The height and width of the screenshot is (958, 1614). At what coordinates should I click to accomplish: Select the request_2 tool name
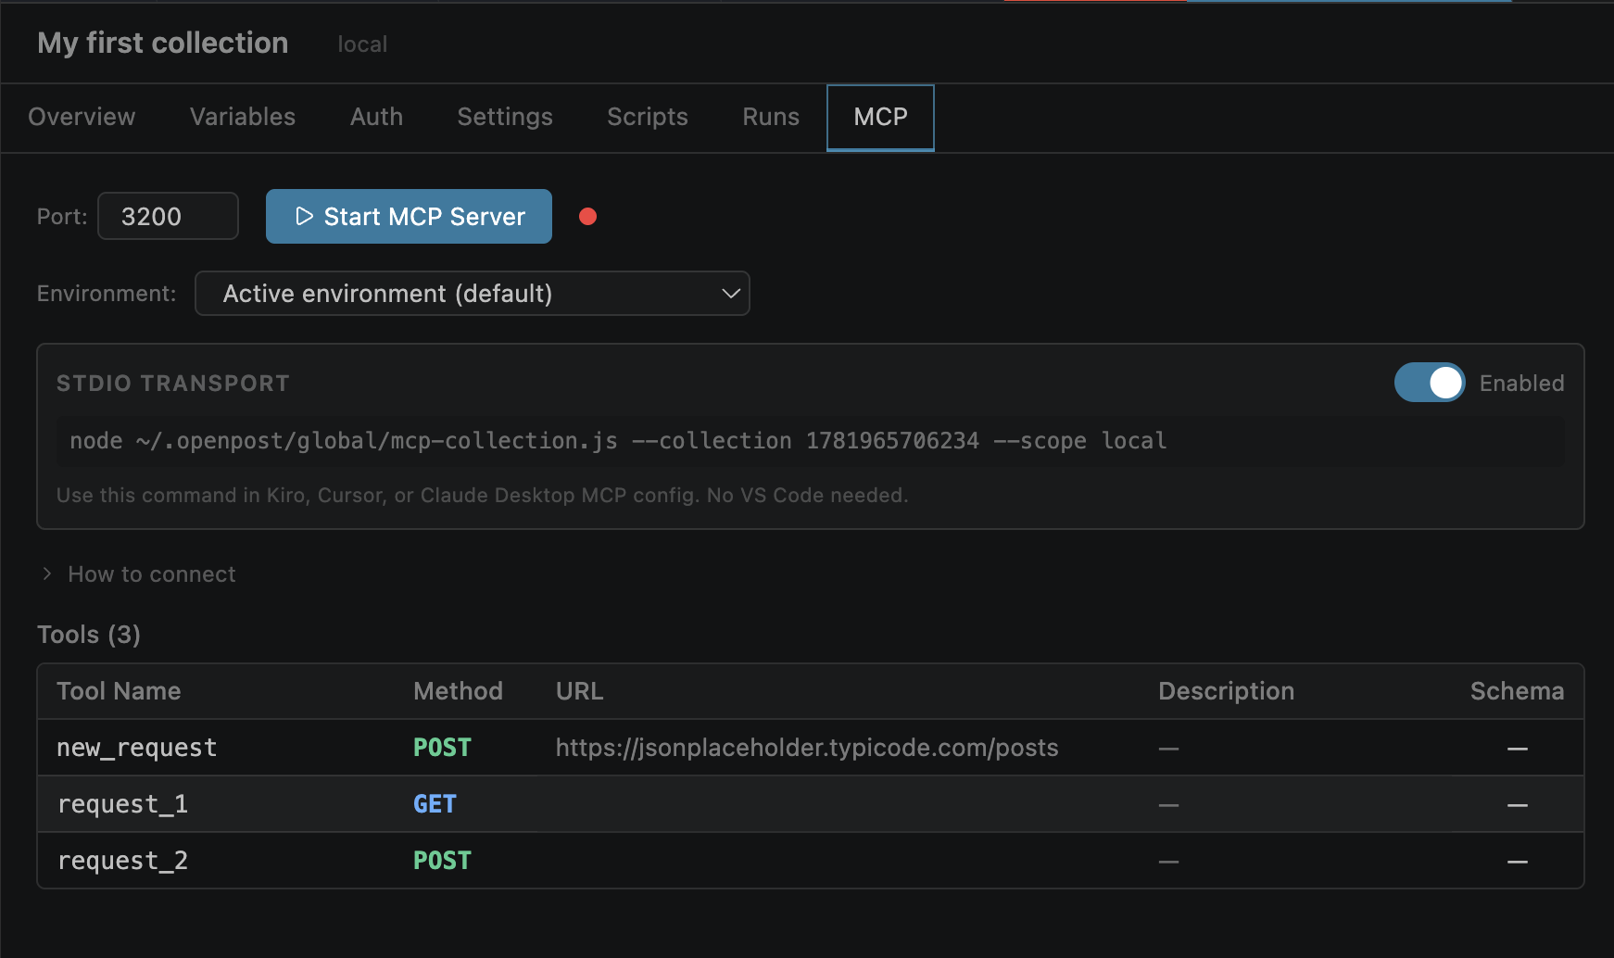tap(122, 861)
